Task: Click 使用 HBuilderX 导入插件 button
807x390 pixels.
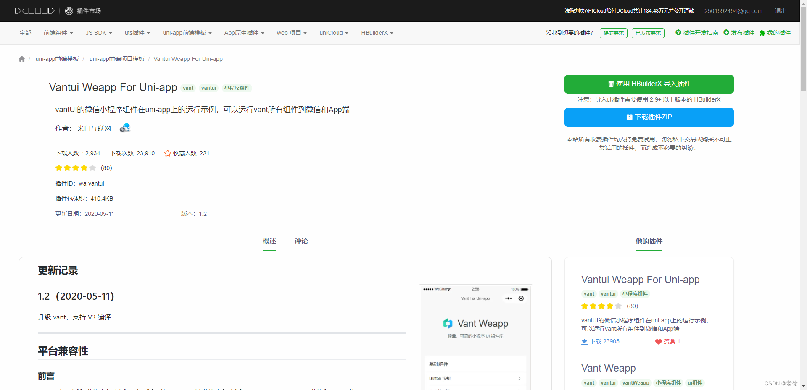Action: 649,84
